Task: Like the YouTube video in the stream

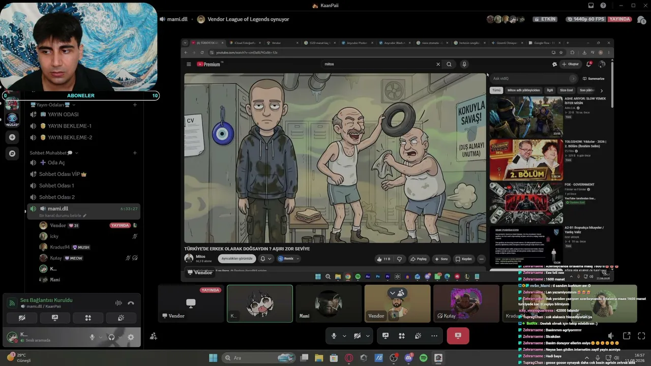Action: coord(383,259)
